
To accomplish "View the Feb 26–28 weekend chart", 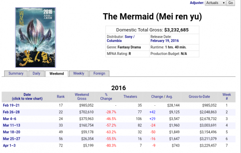I will tap(11, 112).
